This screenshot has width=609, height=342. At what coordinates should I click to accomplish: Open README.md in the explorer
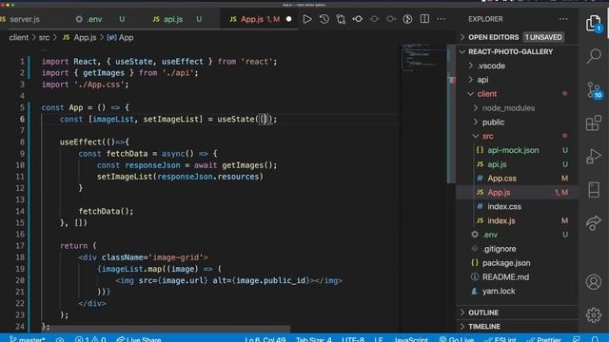[517, 276]
